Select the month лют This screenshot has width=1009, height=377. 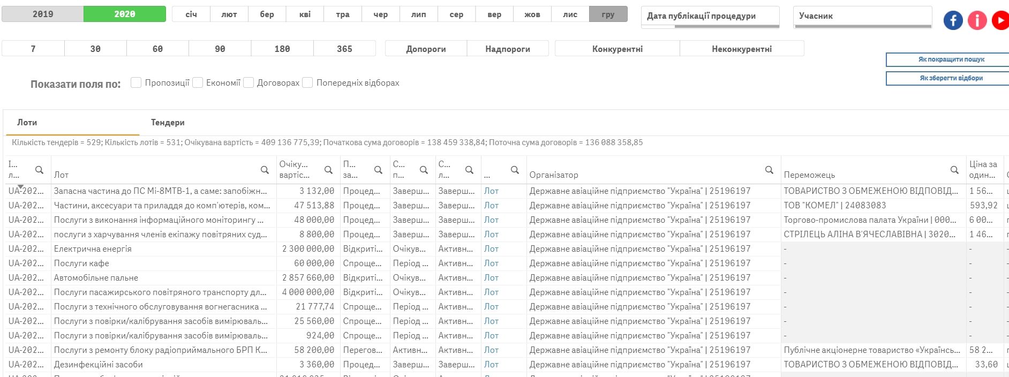click(229, 14)
